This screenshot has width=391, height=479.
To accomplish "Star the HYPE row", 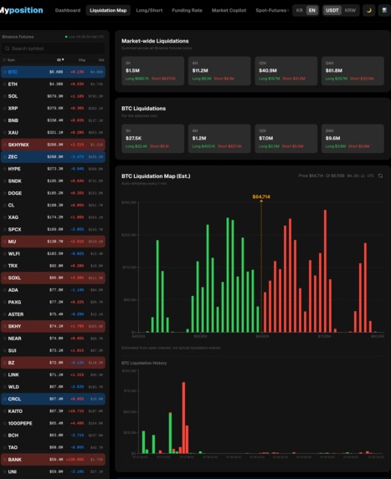I will pos(4,169).
